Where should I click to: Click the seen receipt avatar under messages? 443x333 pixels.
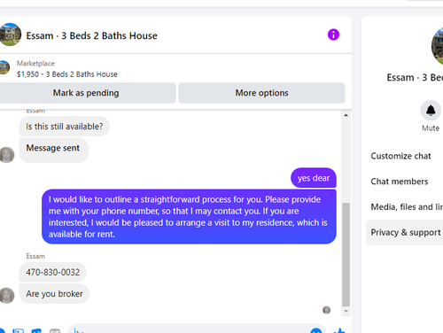326,310
